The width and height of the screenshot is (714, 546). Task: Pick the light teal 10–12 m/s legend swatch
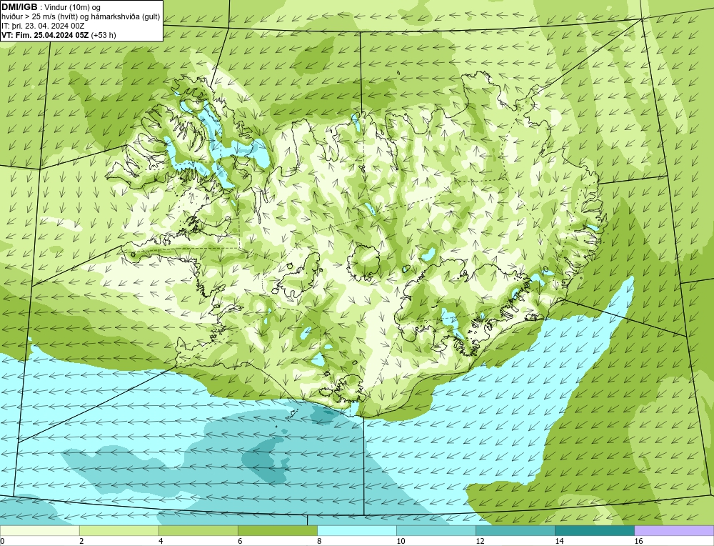436,530
